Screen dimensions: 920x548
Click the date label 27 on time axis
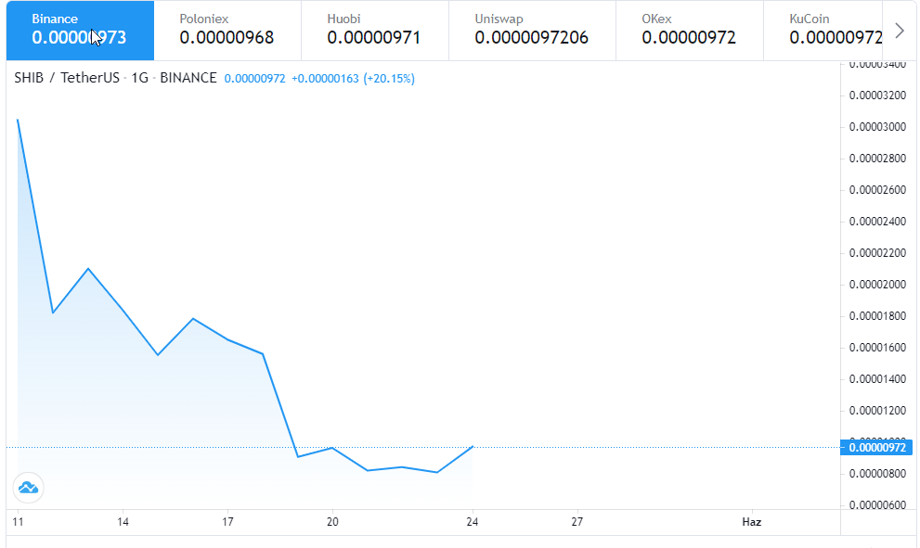[x=577, y=522]
